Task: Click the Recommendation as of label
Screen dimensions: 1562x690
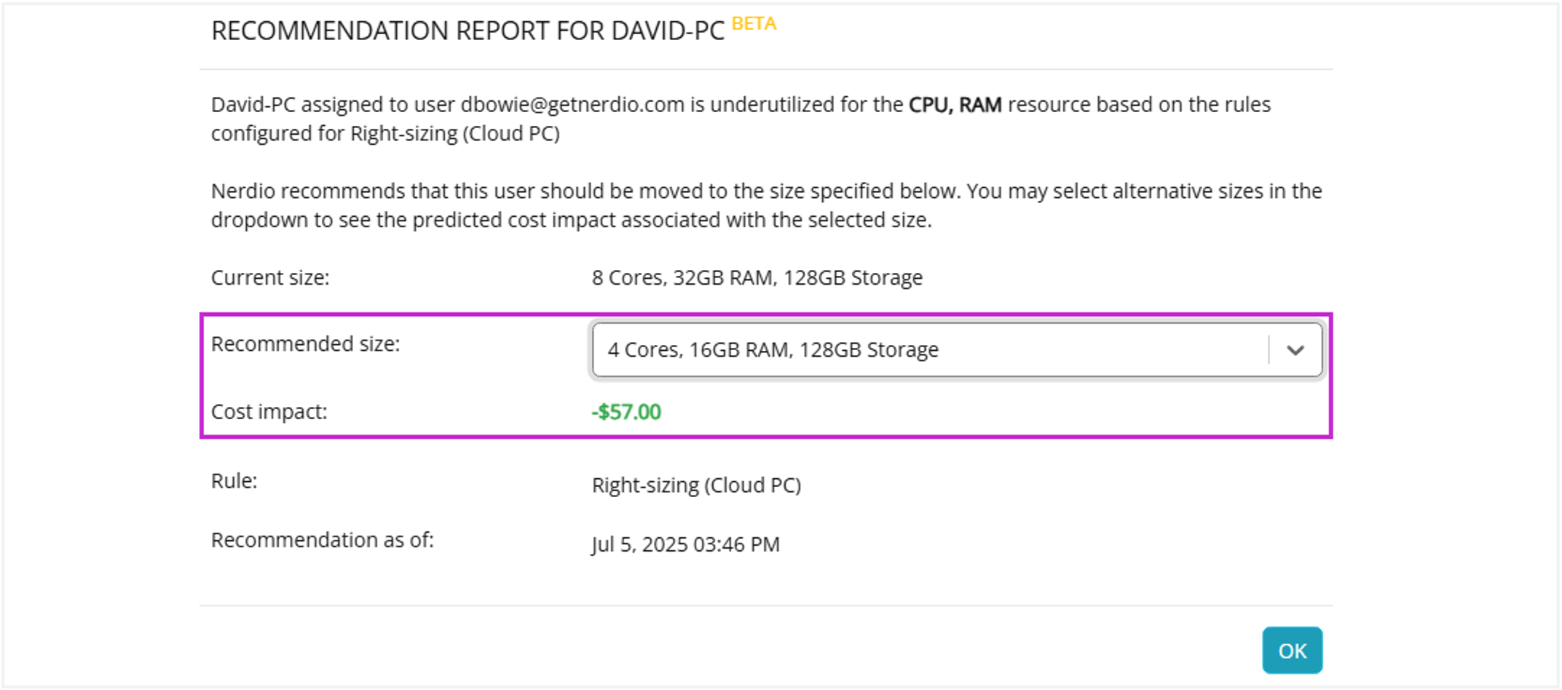Action: 322,540
